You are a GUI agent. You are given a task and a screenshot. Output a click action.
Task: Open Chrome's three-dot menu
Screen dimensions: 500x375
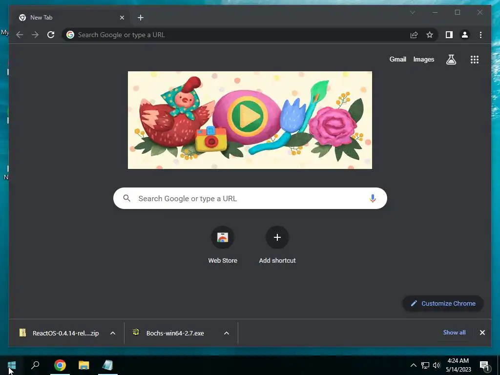tap(480, 35)
